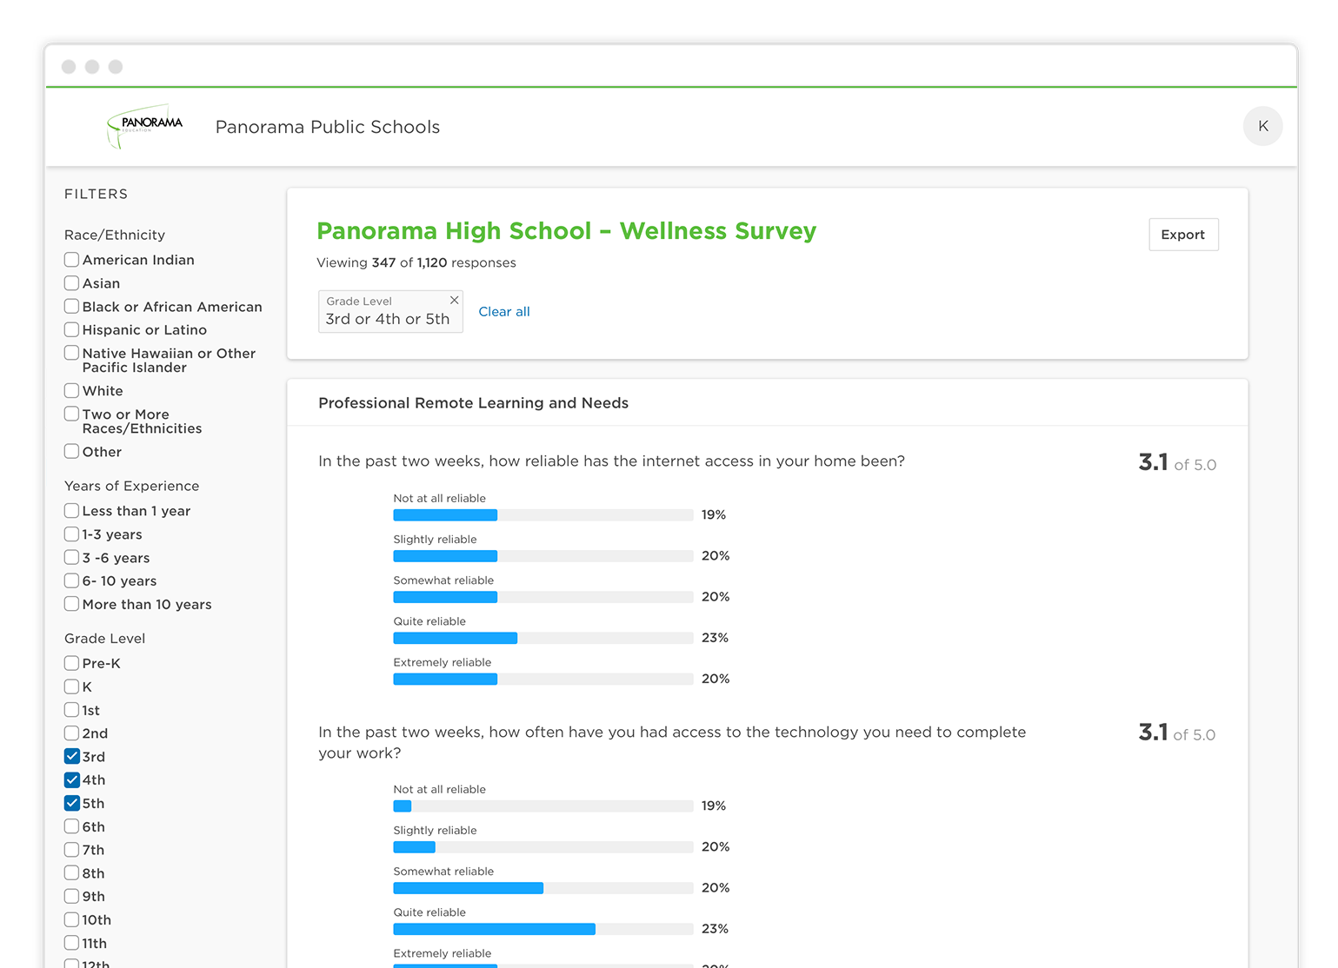Click the technology access question text

pyautogui.click(x=672, y=742)
